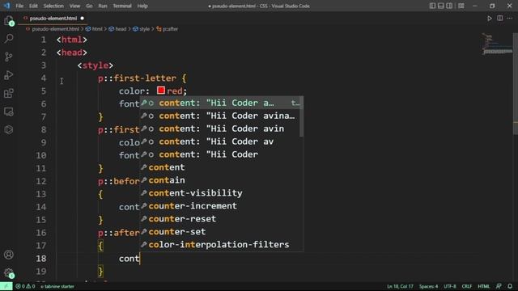Change language mode via HTML

(x=484, y=286)
